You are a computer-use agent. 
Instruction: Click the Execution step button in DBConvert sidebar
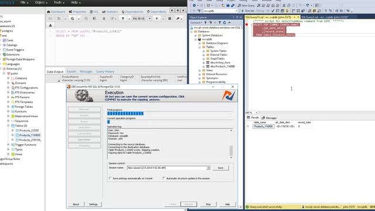point(84,139)
